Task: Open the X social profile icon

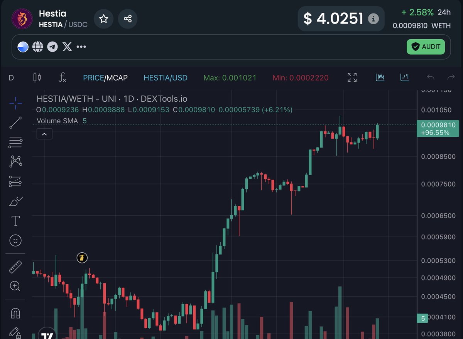Action: [x=67, y=47]
